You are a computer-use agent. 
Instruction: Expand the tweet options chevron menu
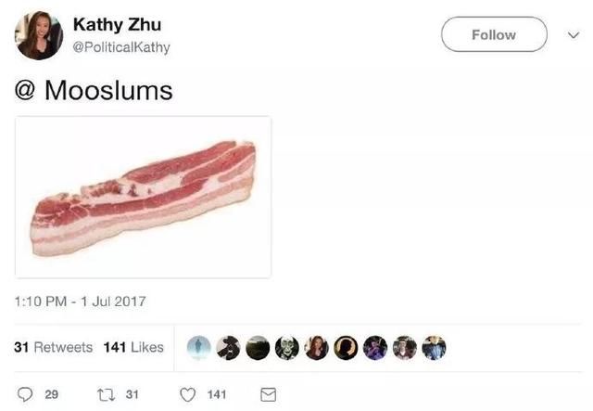click(574, 35)
